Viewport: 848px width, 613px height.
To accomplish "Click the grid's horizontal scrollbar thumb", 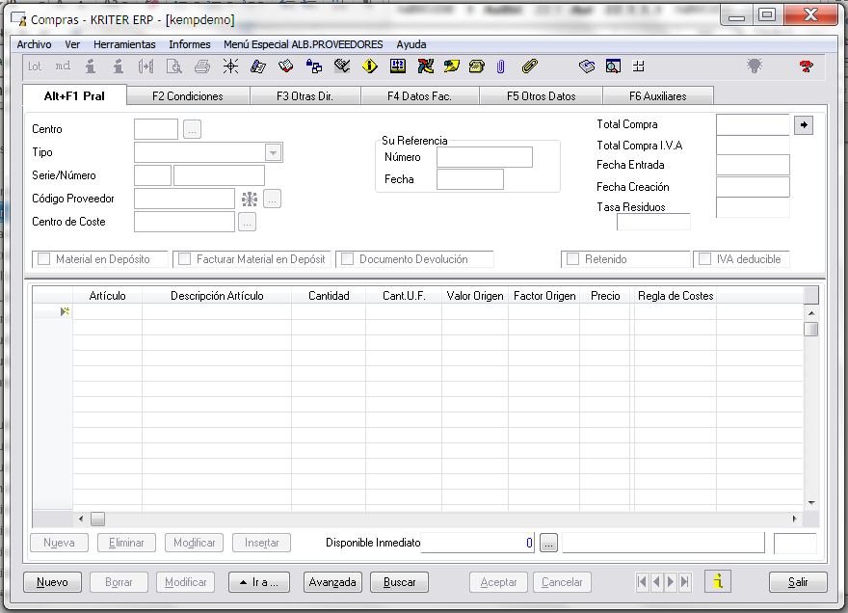I will [x=97, y=519].
